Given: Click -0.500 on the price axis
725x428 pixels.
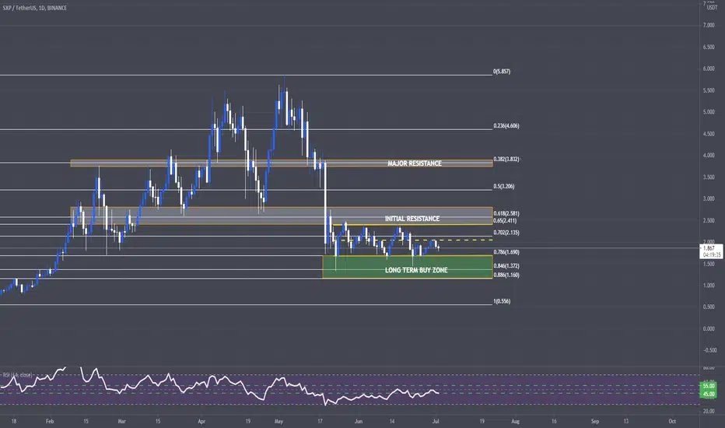Looking at the screenshot, I should pos(709,350).
